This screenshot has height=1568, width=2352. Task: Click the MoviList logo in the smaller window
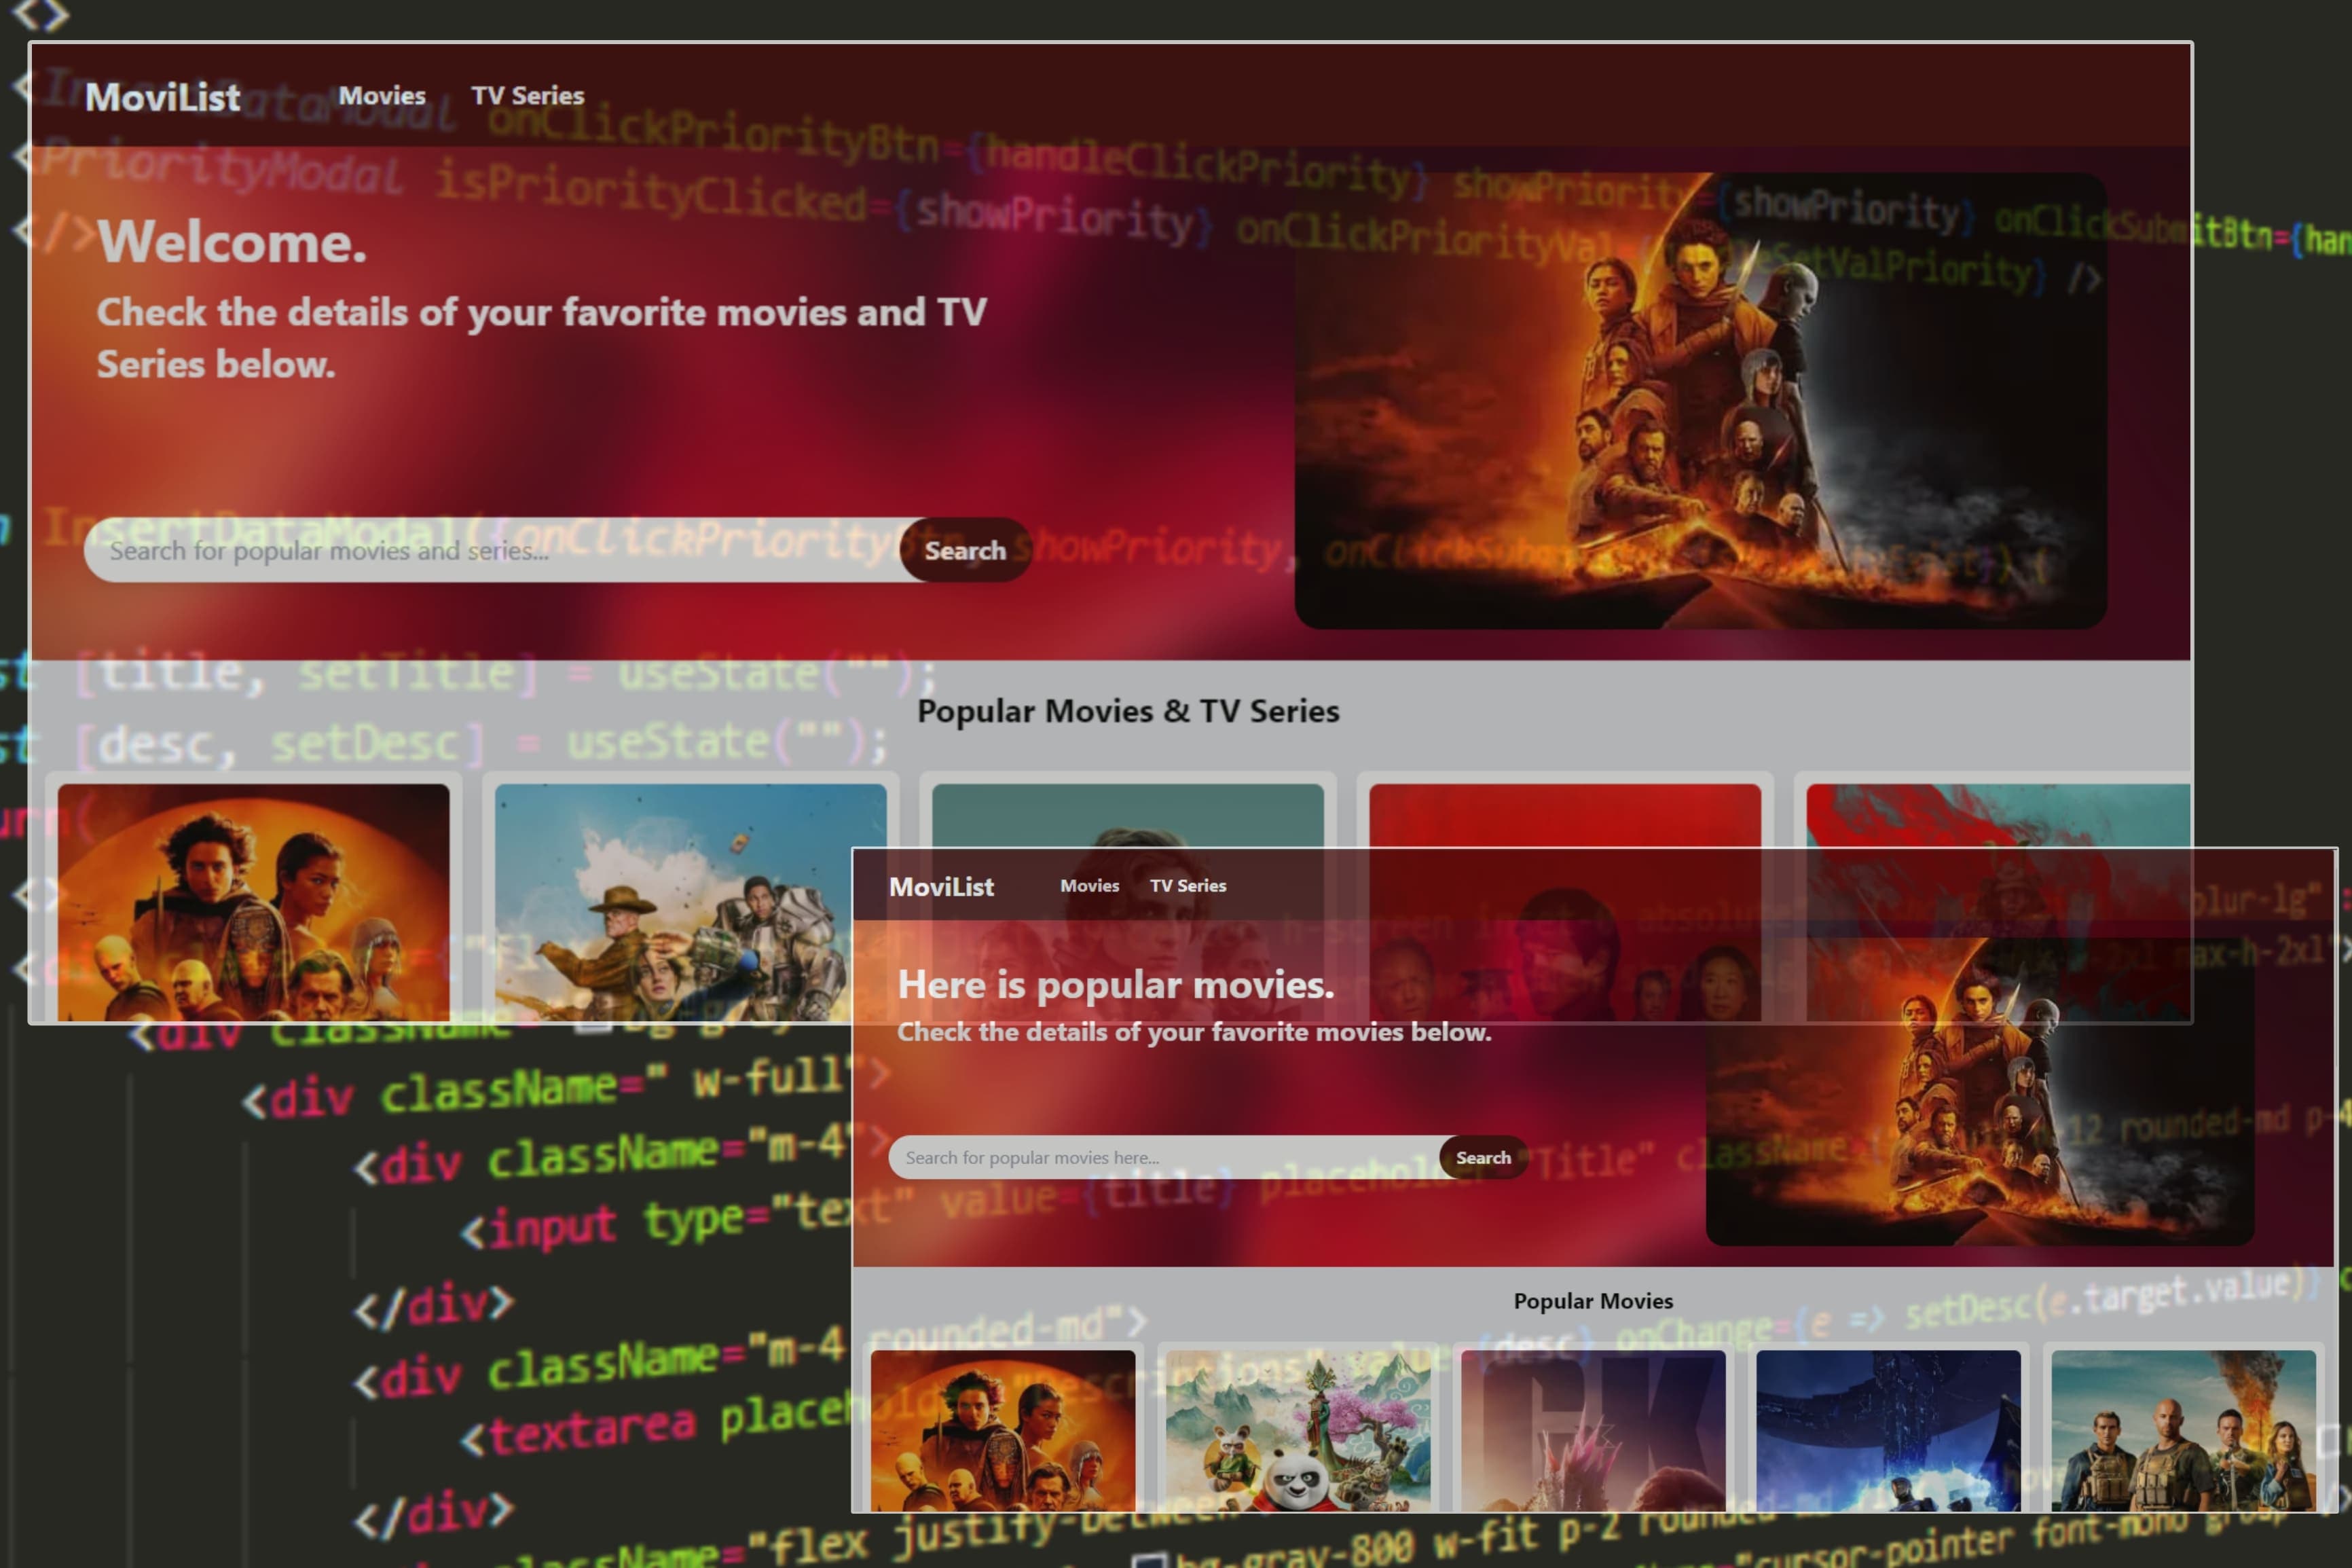click(x=940, y=887)
